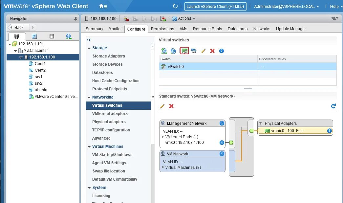
Task: Open the Summary tab
Action: tap(94, 29)
